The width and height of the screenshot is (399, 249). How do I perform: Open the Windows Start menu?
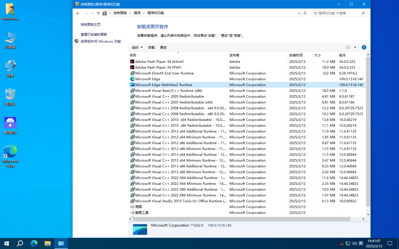pos(7,243)
